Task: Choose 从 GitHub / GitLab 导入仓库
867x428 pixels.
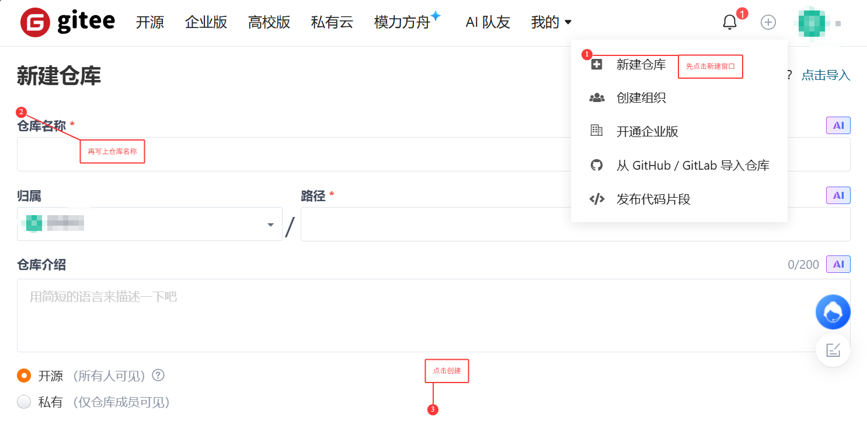Action: click(x=693, y=165)
